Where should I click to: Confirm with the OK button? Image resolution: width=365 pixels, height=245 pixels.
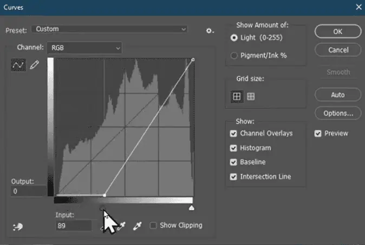click(x=338, y=31)
